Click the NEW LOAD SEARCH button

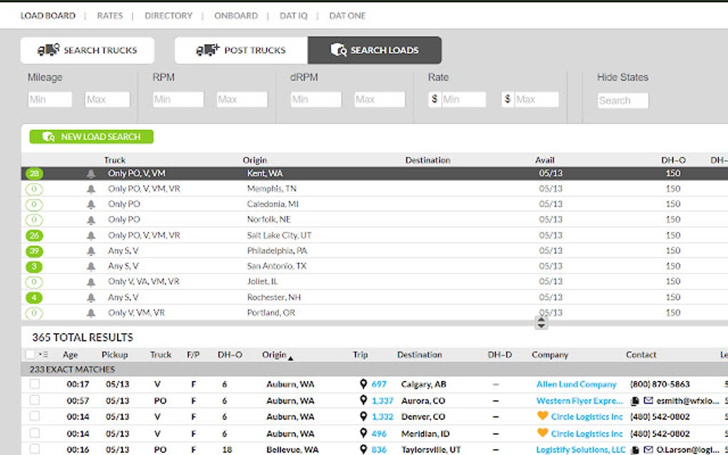pyautogui.click(x=91, y=136)
